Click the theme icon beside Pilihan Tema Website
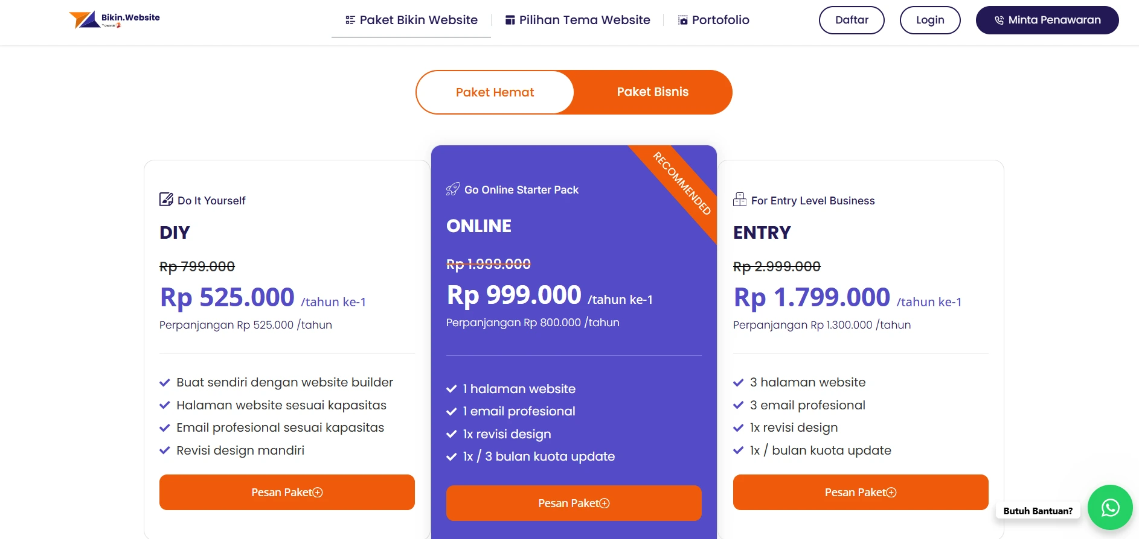Image resolution: width=1139 pixels, height=539 pixels. pyautogui.click(x=510, y=20)
